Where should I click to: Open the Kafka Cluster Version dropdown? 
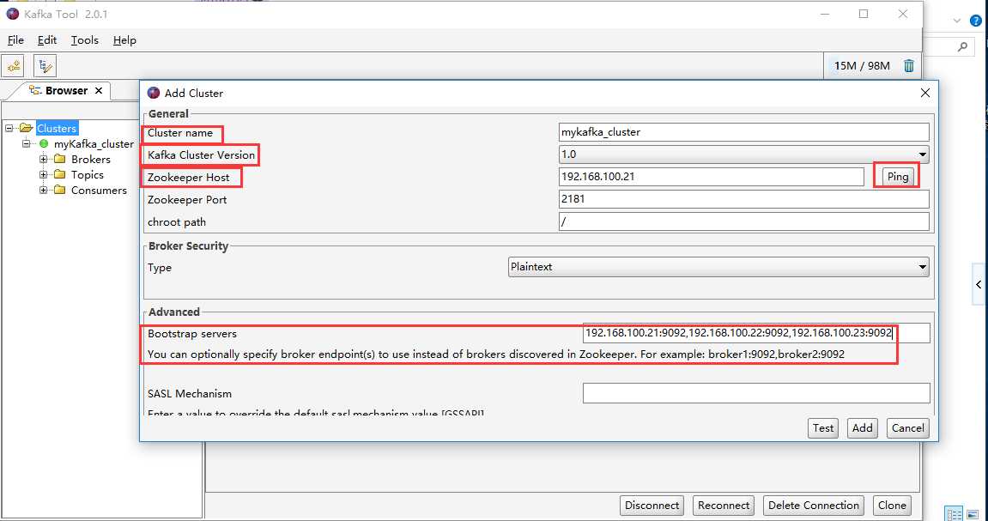click(923, 154)
